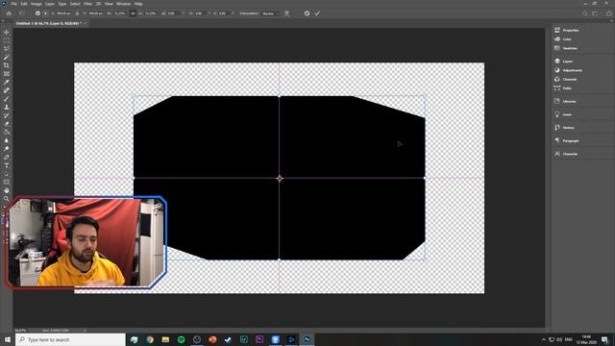This screenshot has height=346, width=615.
Task: Select the Pen tool
Action: (7, 158)
